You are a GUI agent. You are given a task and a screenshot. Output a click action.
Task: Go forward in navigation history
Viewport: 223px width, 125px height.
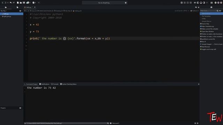(6, 3)
